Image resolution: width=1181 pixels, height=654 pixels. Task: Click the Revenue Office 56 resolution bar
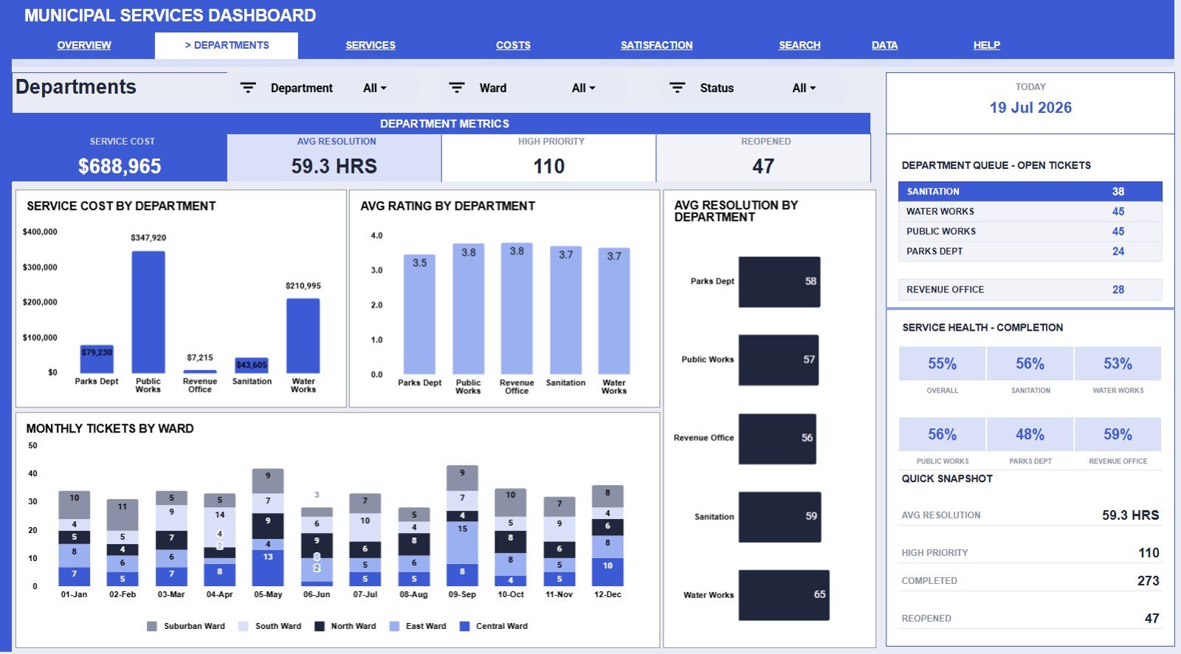(x=778, y=438)
